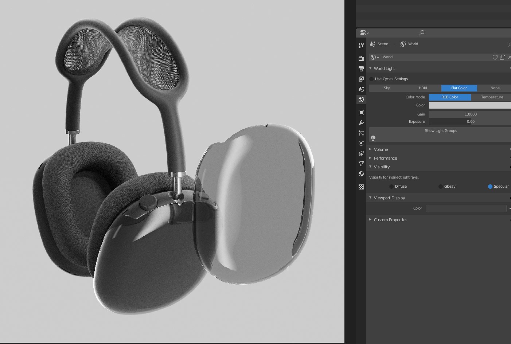Open the Render properties tab icon

[361, 58]
